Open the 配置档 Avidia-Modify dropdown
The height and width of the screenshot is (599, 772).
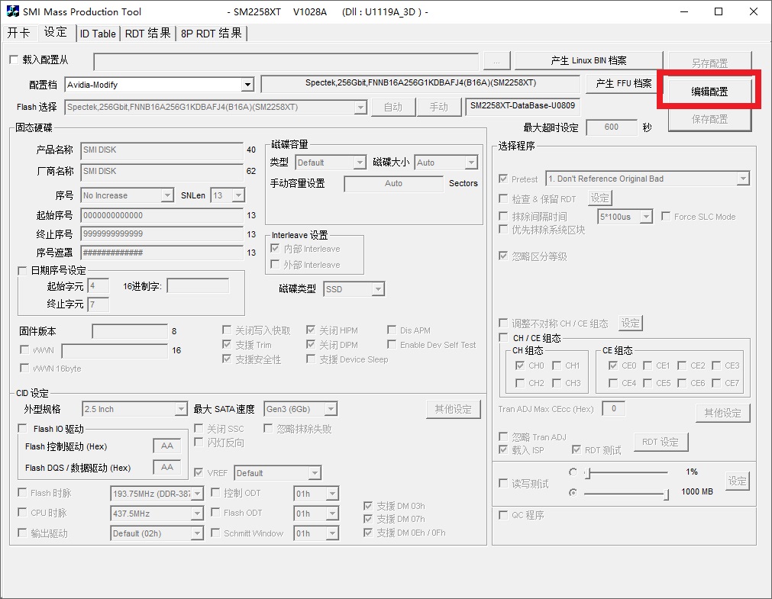(x=247, y=85)
